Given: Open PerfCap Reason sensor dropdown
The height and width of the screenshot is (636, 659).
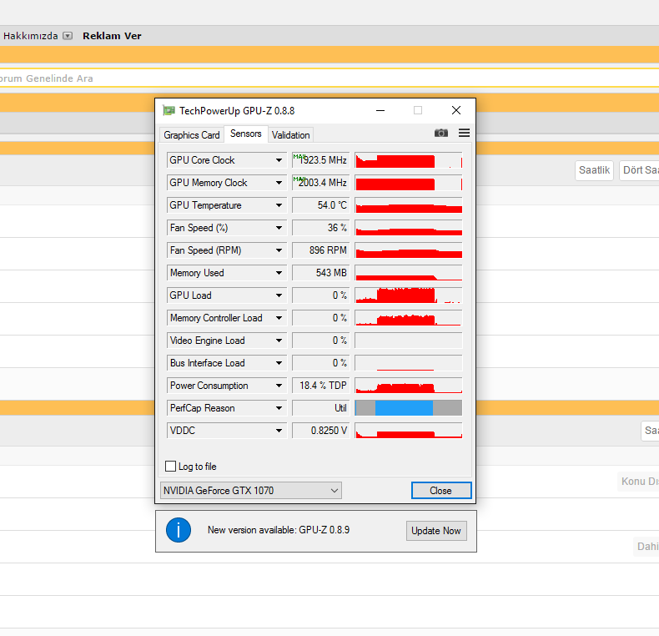Looking at the screenshot, I should click(x=279, y=408).
